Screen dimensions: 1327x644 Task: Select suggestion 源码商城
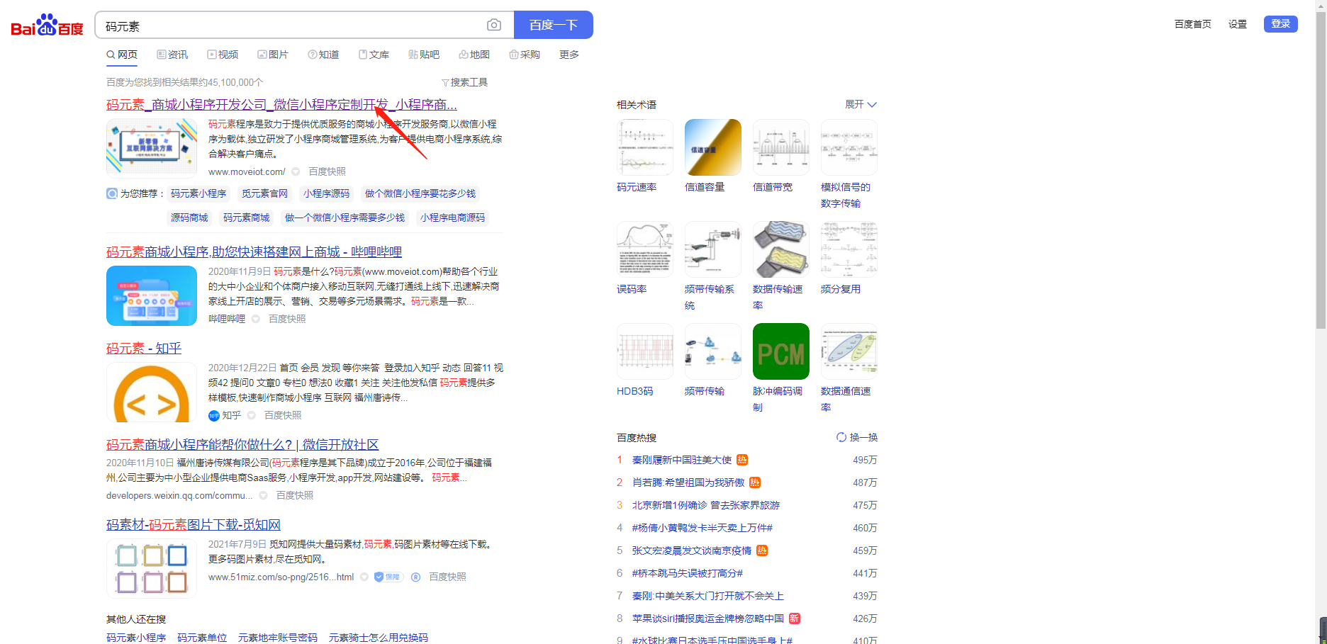[189, 218]
